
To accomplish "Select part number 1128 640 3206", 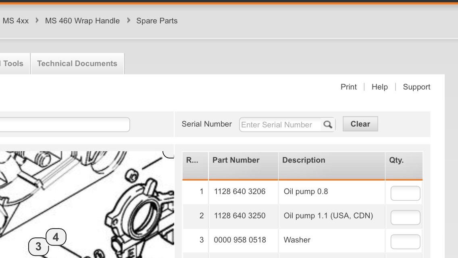I will pyautogui.click(x=239, y=191).
